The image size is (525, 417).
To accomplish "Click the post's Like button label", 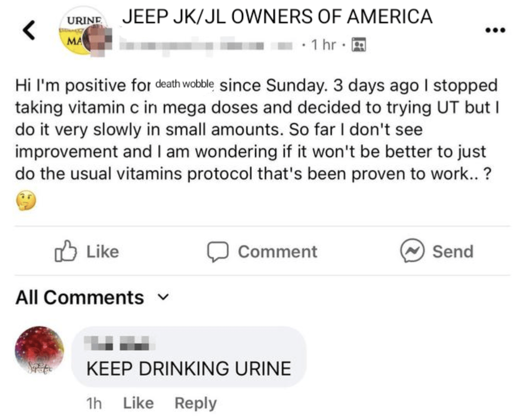I will pos(103,252).
